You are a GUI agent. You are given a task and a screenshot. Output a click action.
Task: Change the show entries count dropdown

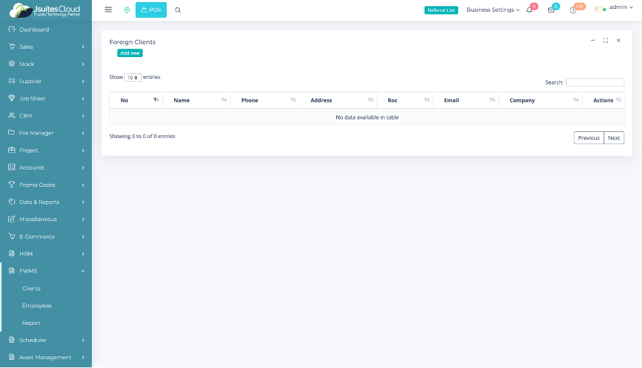click(133, 78)
